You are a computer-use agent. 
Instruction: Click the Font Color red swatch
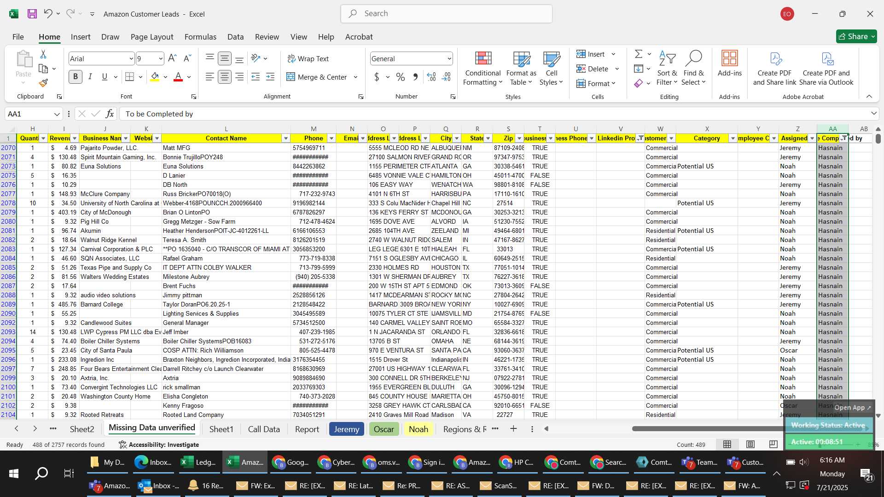click(x=178, y=77)
